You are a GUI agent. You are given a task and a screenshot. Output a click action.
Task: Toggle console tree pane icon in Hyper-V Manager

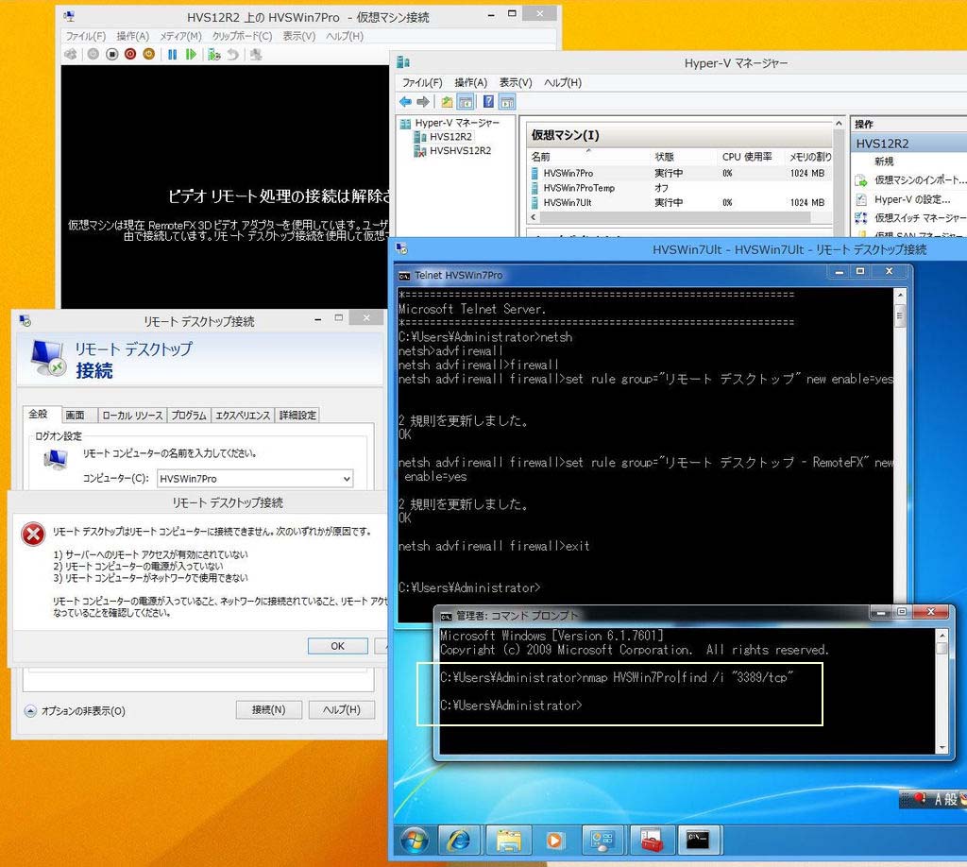point(466,102)
